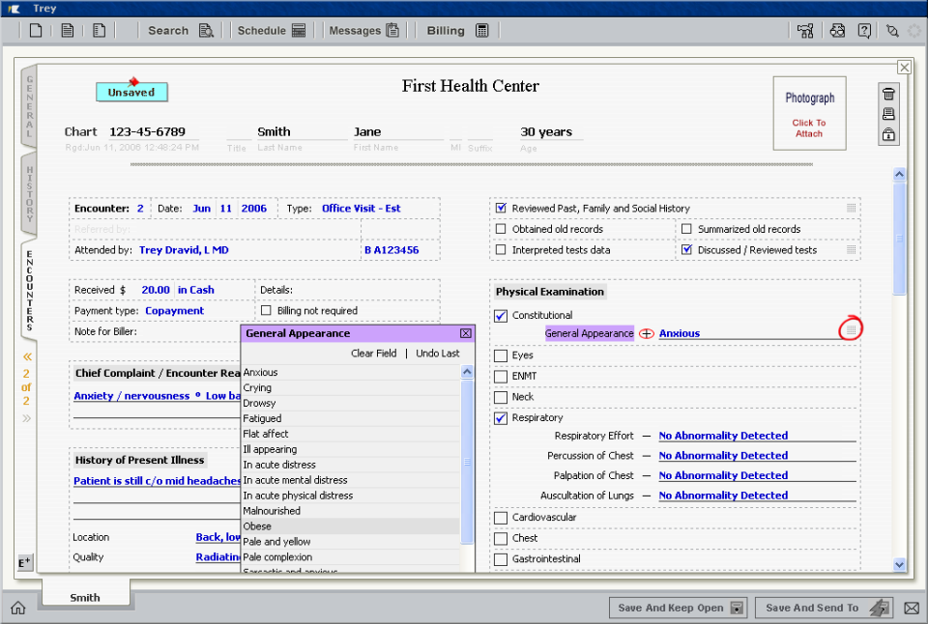
Task: Click the lined document toolbar icon
Action: (68, 30)
